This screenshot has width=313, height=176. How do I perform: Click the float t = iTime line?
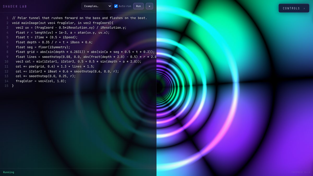(47, 37)
